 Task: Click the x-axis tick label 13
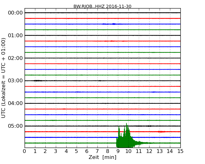pos(160,151)
